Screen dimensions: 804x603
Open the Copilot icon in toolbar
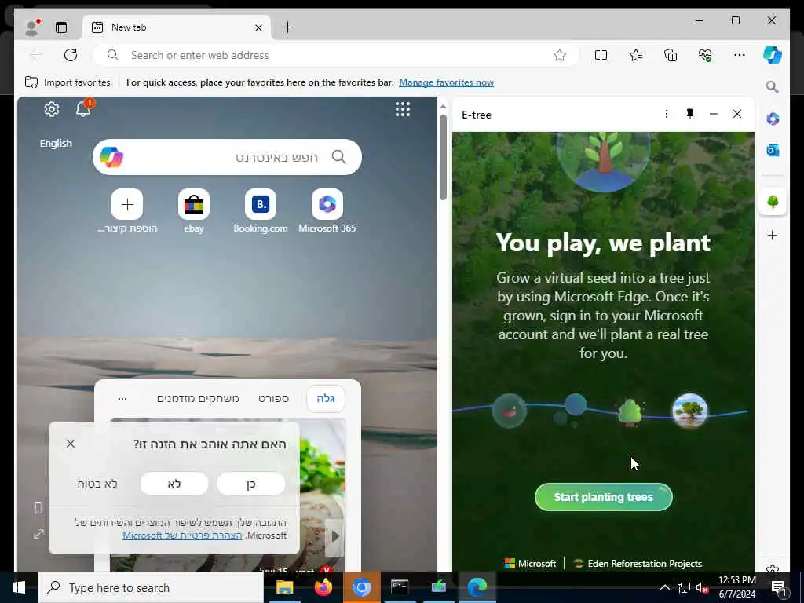pos(773,55)
